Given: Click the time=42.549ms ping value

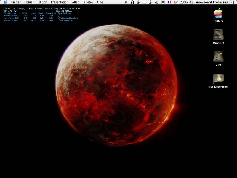Looking at the screenshot, I should point(64,11).
